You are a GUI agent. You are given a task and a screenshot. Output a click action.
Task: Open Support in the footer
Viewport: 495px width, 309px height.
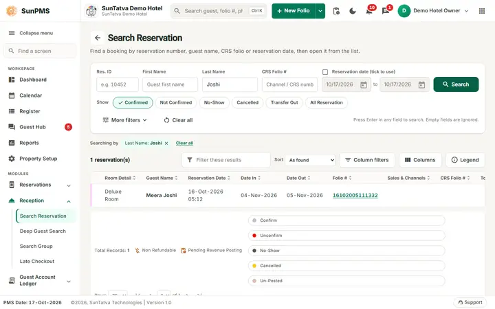(x=470, y=302)
